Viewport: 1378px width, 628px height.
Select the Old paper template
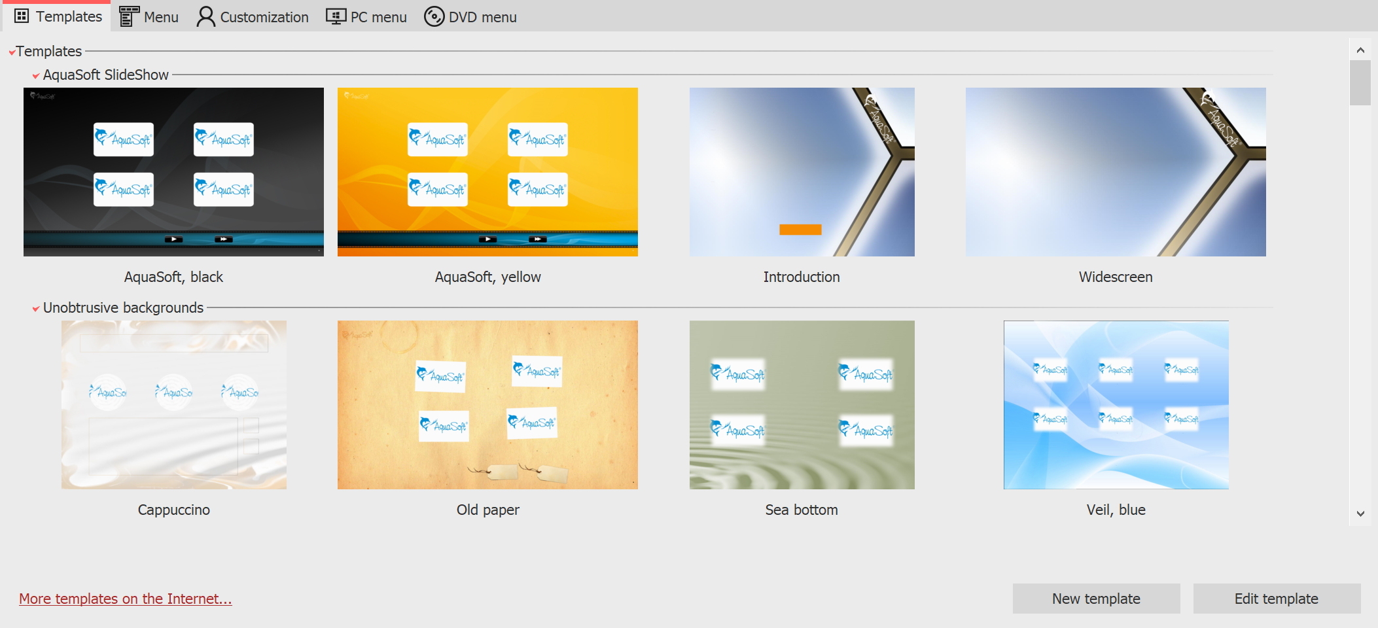pos(487,404)
